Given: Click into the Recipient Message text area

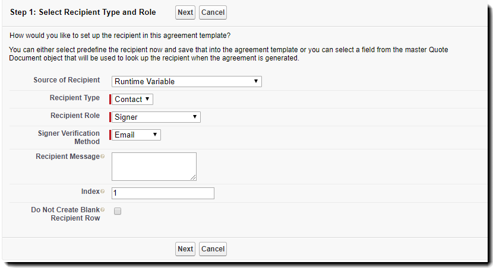Looking at the screenshot, I should coord(153,165).
